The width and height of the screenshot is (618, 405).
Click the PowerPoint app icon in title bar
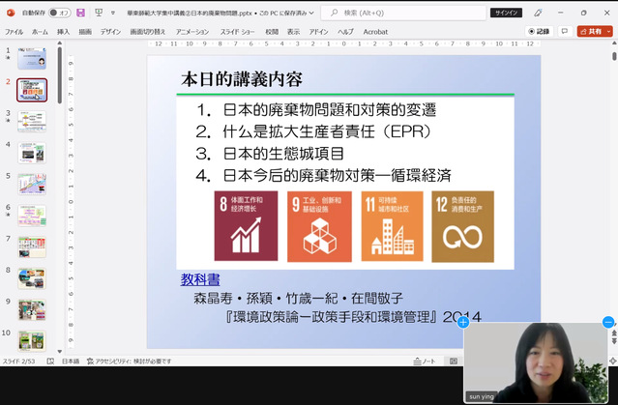(11, 13)
